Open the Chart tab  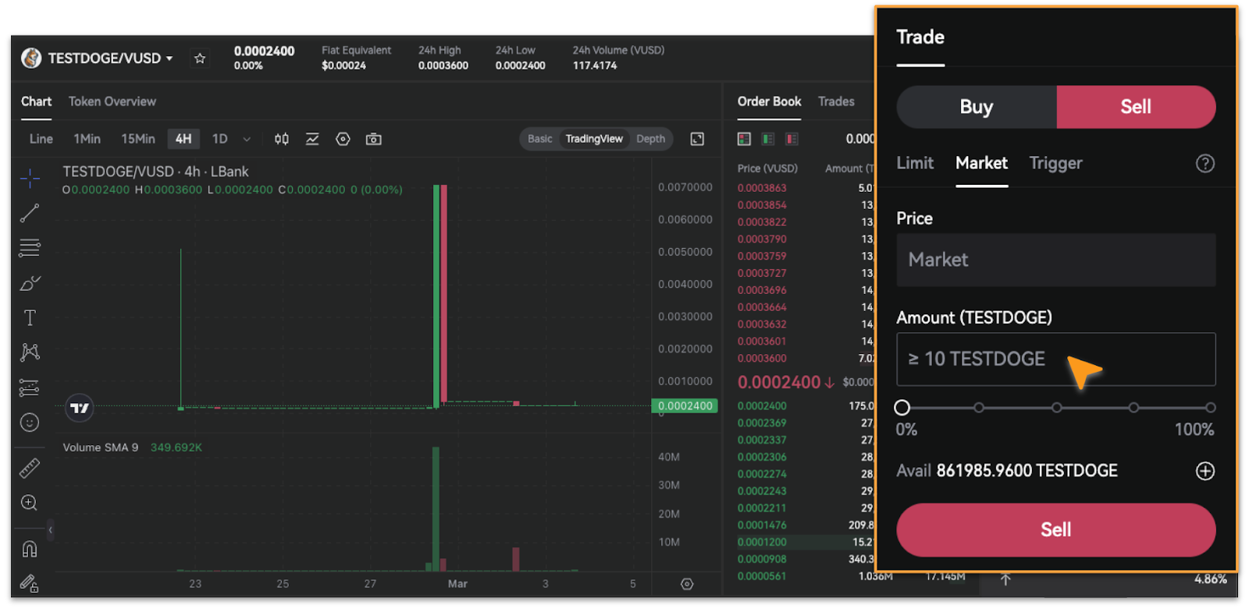[36, 101]
